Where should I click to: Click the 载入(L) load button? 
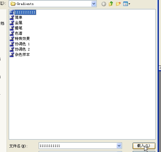tap(144, 146)
